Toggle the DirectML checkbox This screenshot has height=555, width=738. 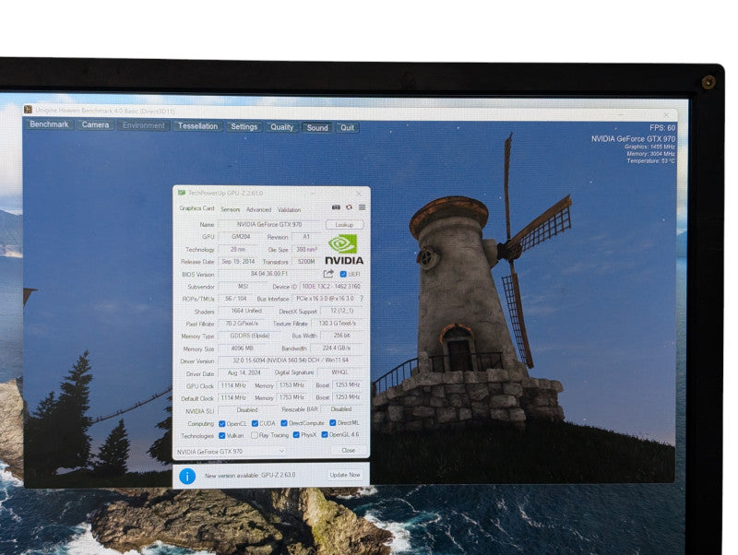pos(333,423)
